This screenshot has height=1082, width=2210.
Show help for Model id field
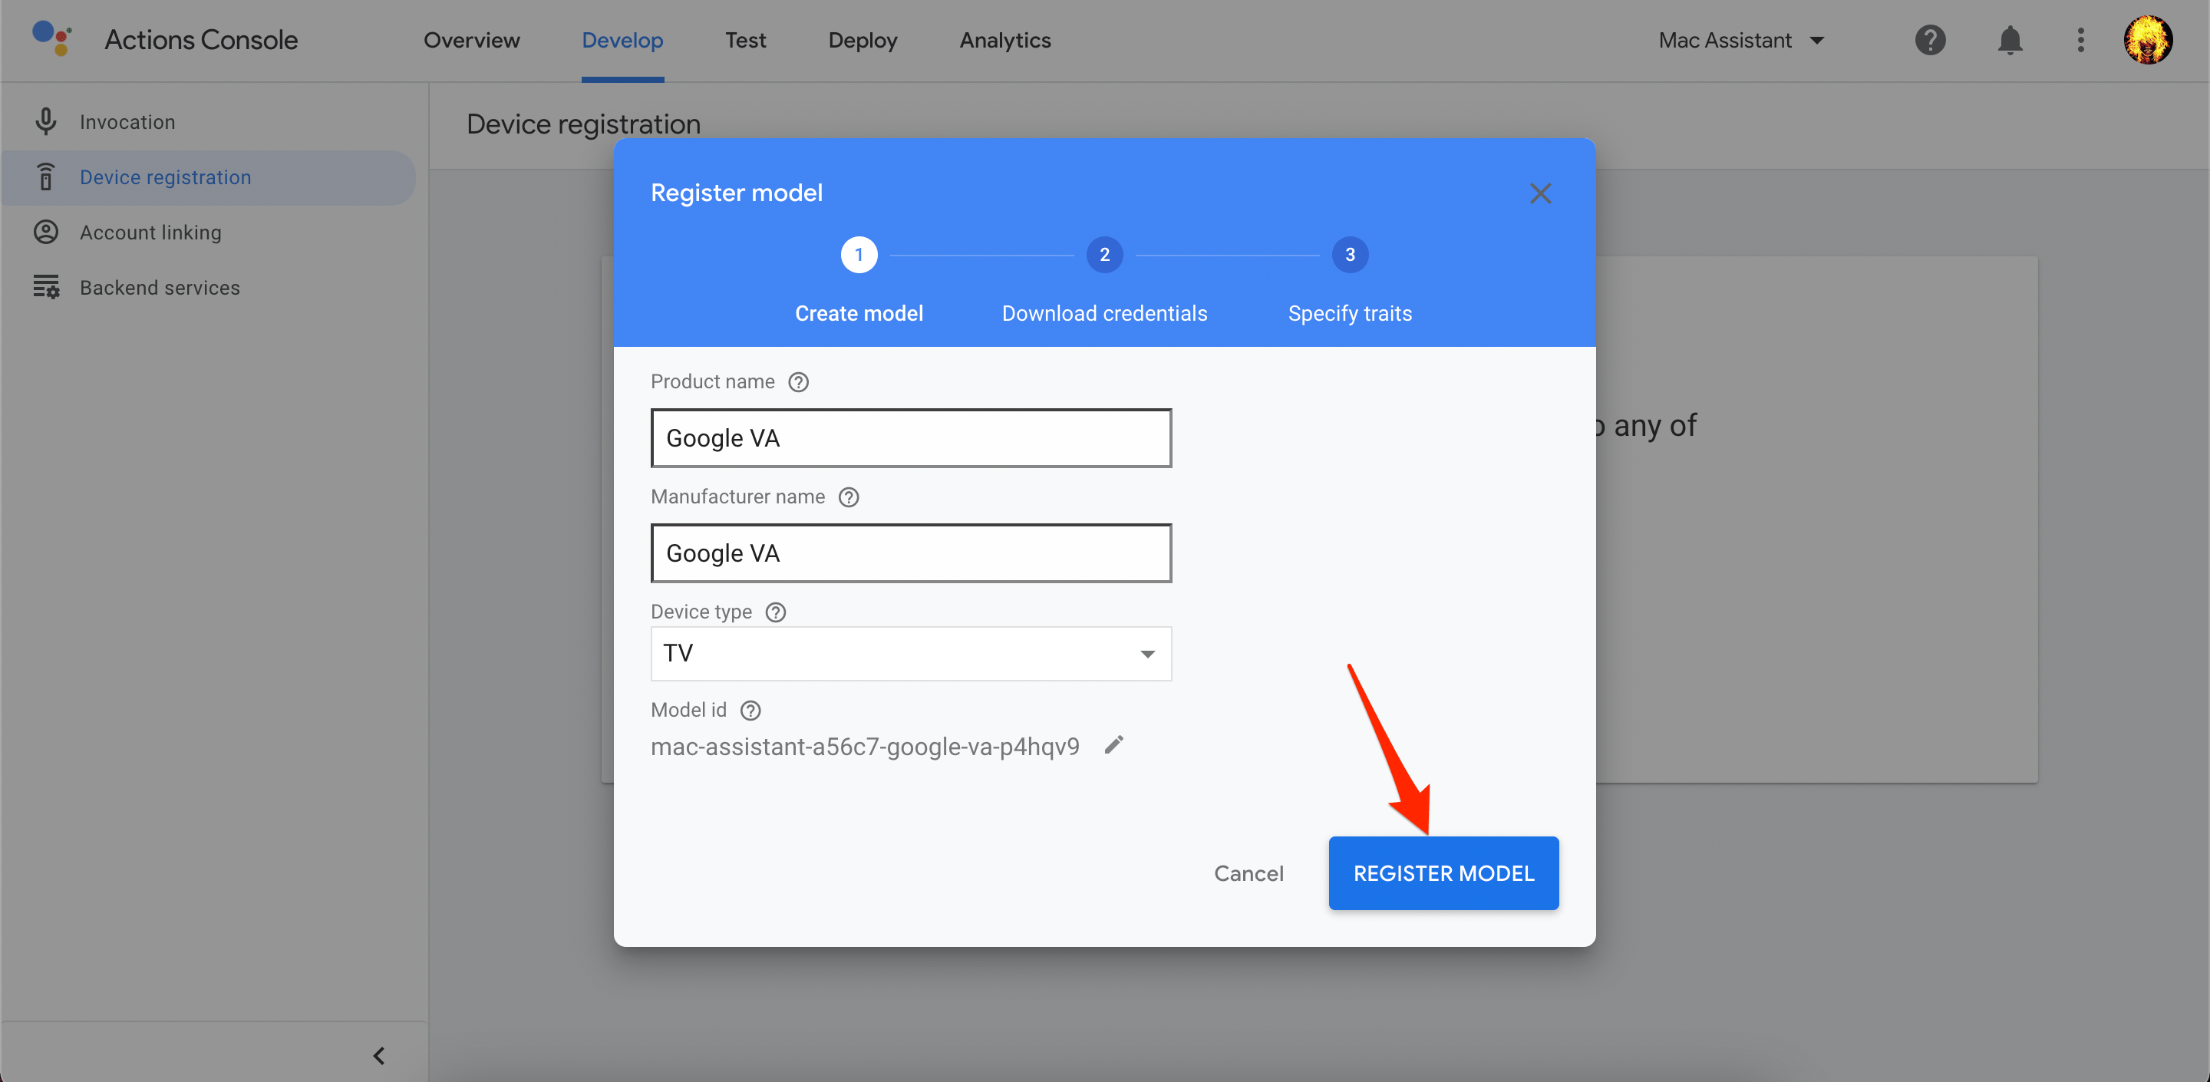coord(750,711)
